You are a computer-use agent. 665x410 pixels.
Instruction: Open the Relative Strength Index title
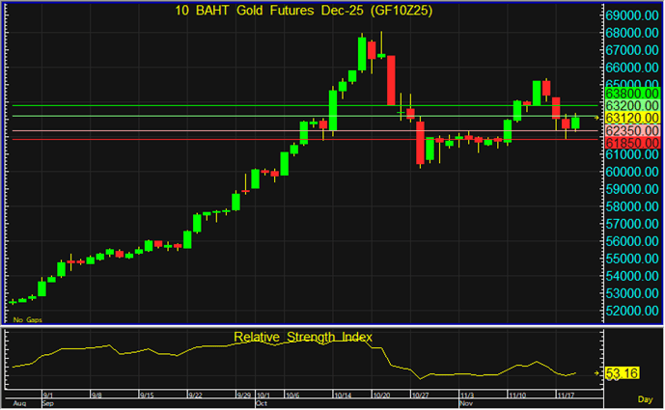click(x=303, y=337)
